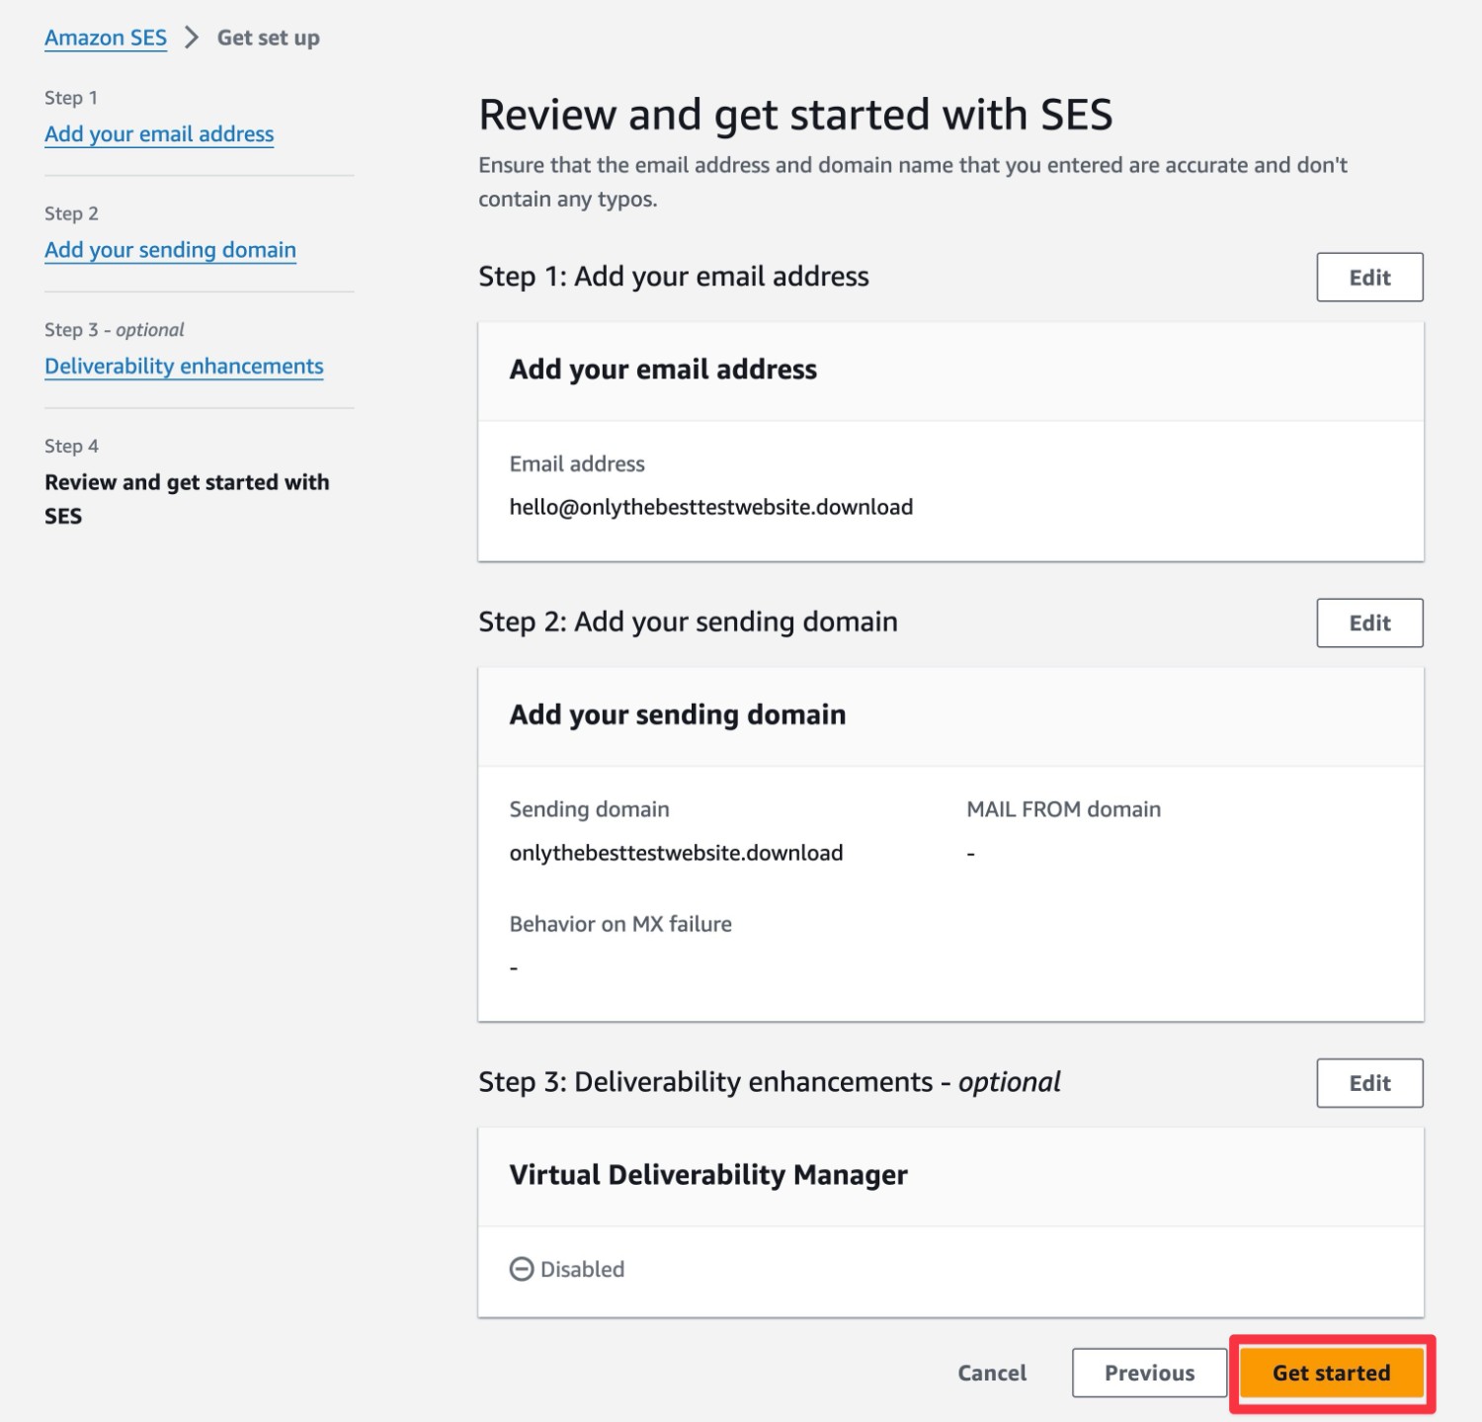
Task: Edit Step 3 Deliverability enhancements section
Action: tap(1369, 1083)
